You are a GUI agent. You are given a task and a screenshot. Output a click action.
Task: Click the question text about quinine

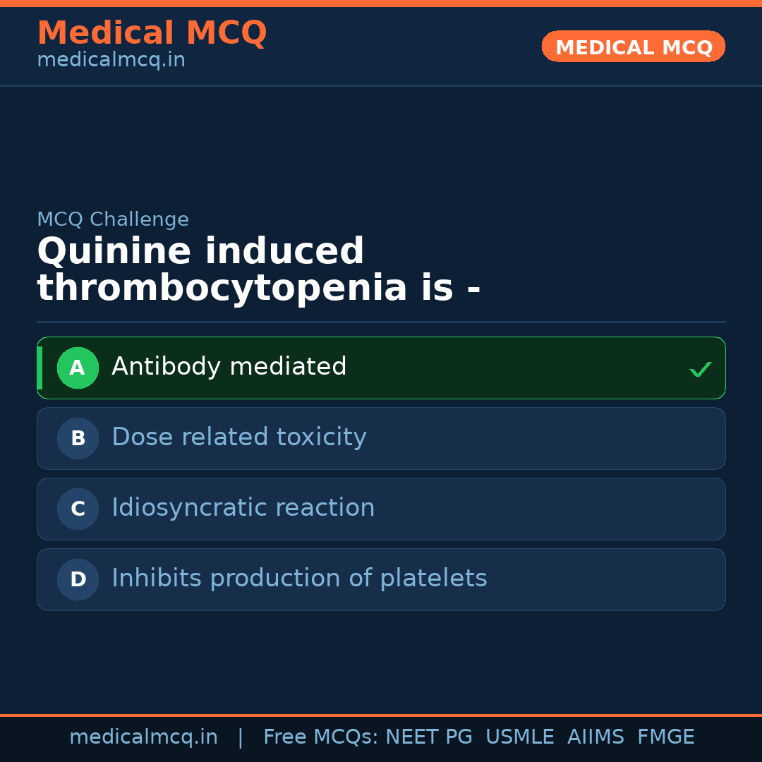coord(258,270)
